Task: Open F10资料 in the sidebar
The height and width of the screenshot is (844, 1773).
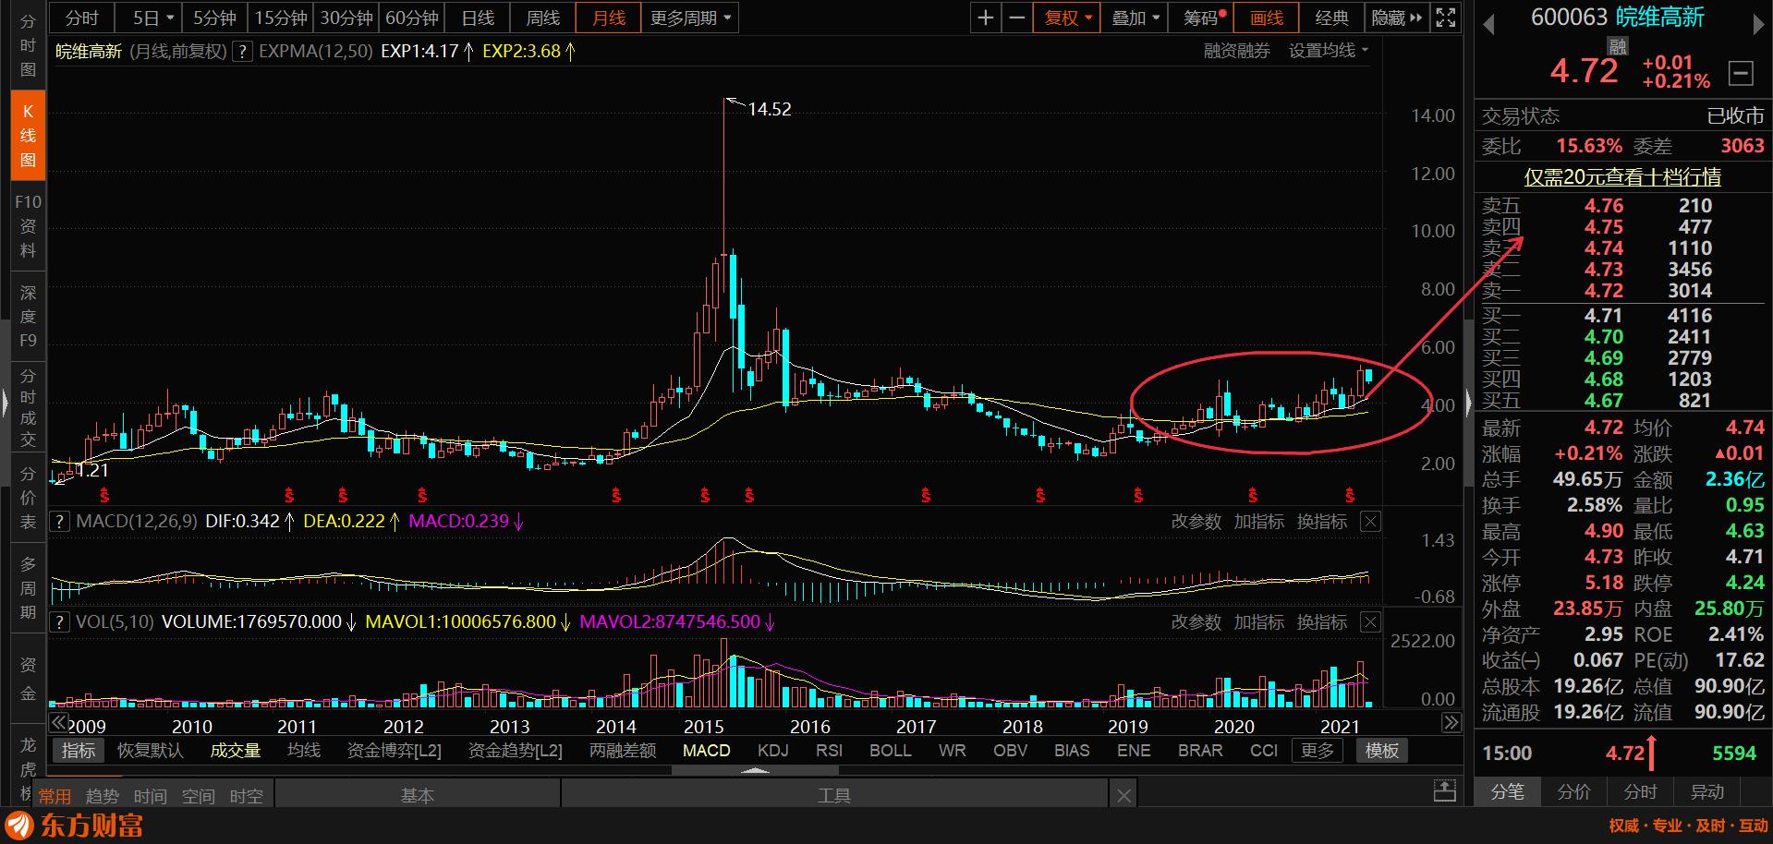Action: click(28, 226)
